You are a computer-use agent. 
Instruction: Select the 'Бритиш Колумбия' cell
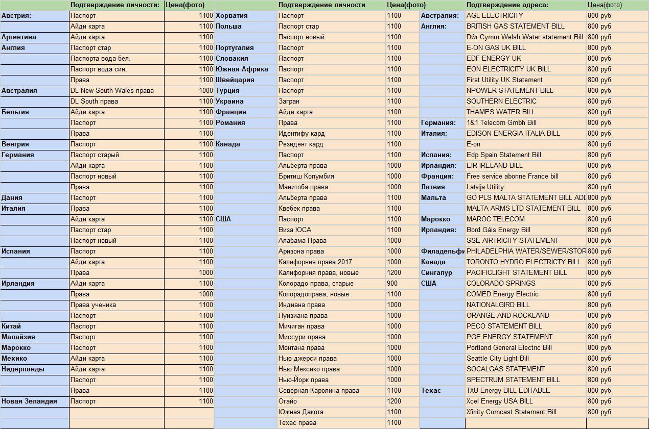(331, 176)
